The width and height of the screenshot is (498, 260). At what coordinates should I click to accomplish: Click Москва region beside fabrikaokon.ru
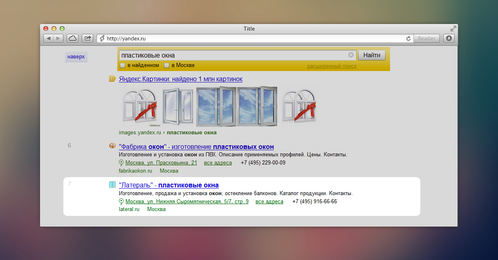coord(169,171)
